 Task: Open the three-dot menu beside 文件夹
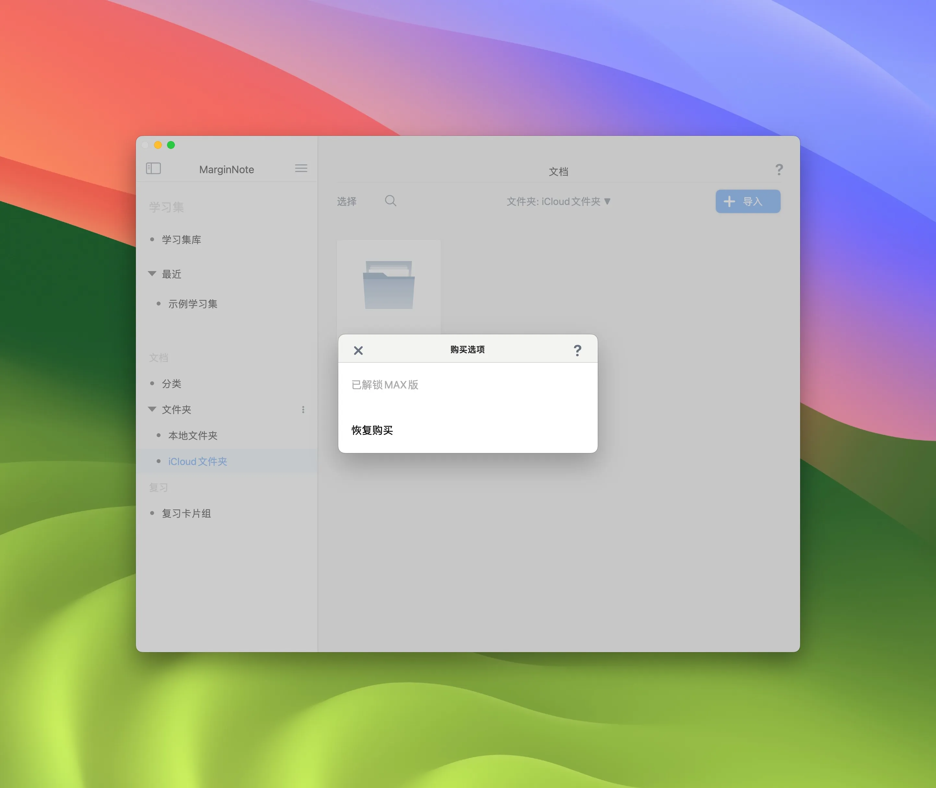coord(303,410)
